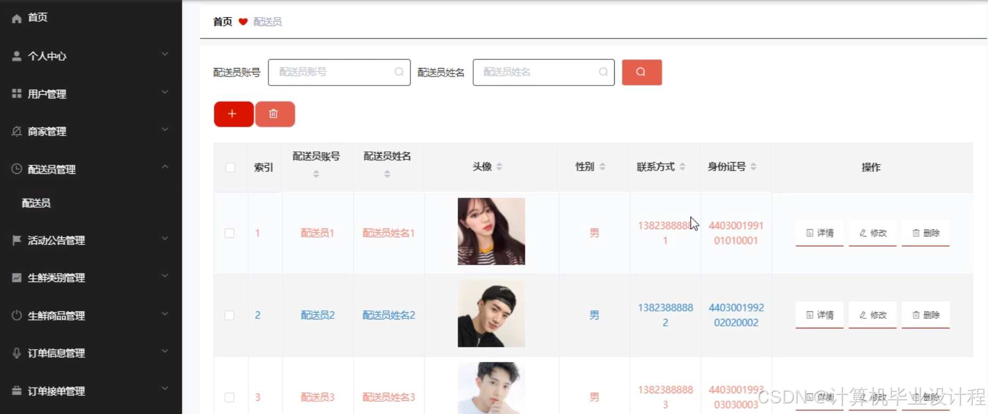Click the grid icon beside 用户管理
Screen dimensions: 988x414
click(17, 94)
